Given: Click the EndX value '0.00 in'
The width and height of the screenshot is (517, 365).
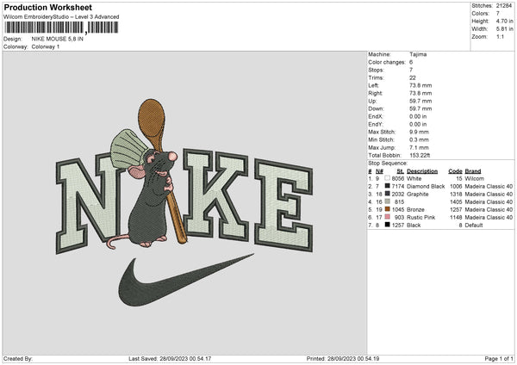Looking at the screenshot, I should tap(418, 116).
